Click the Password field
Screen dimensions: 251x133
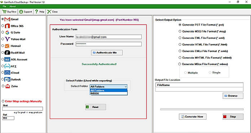109,44
